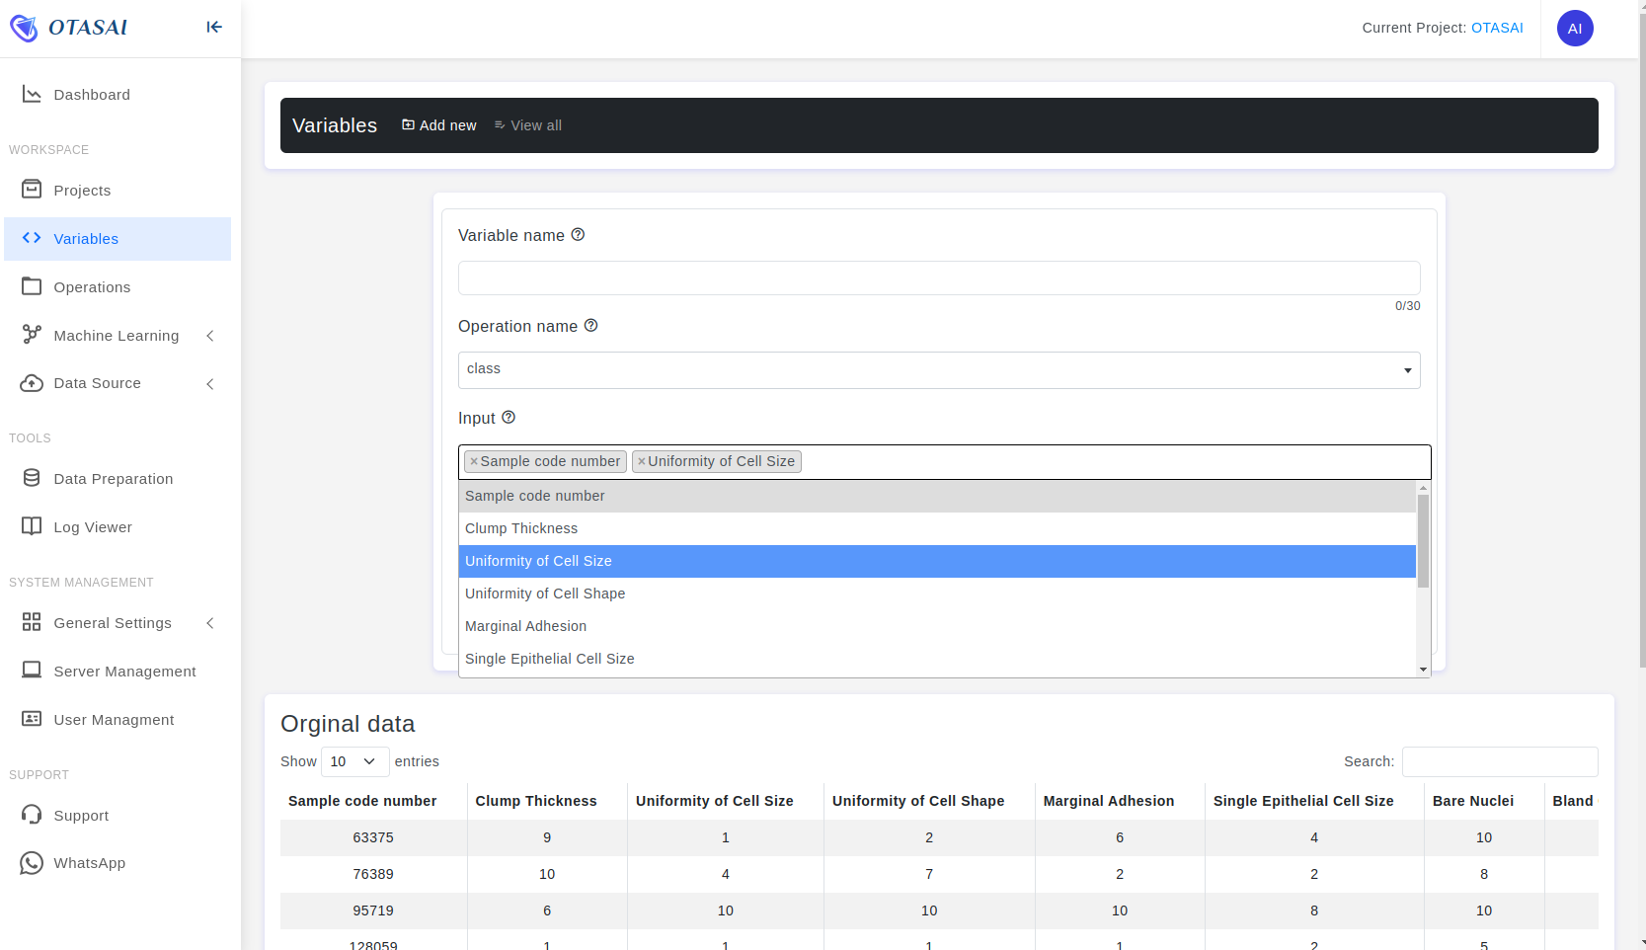The height and width of the screenshot is (950, 1646).
Task: Click the Variable name text field
Action: click(x=938, y=278)
